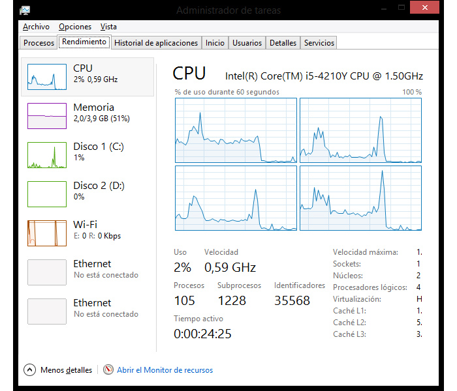Screen dimensions: 457x391
Task: Select the Memoria usage graph thumbnail
Action: pyautogui.click(x=46, y=116)
